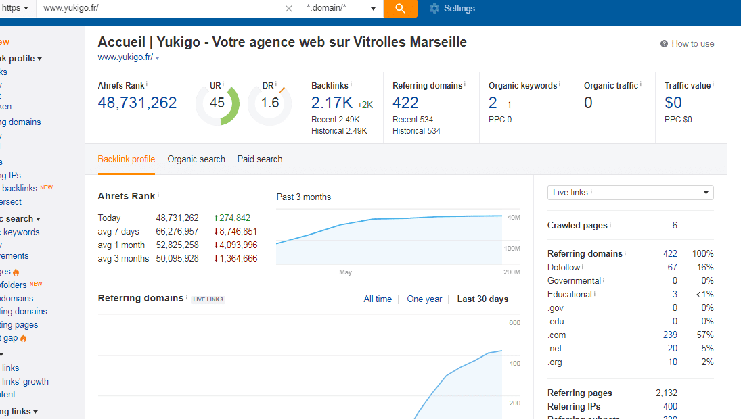Image resolution: width=741 pixels, height=419 pixels.
Task: Click info icon next to Traffic value
Action: tap(713, 84)
